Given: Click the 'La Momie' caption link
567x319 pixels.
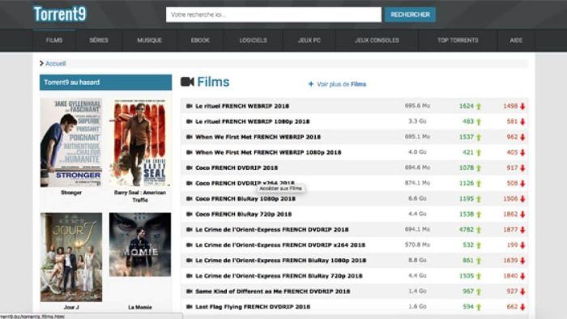Looking at the screenshot, I should (x=140, y=308).
